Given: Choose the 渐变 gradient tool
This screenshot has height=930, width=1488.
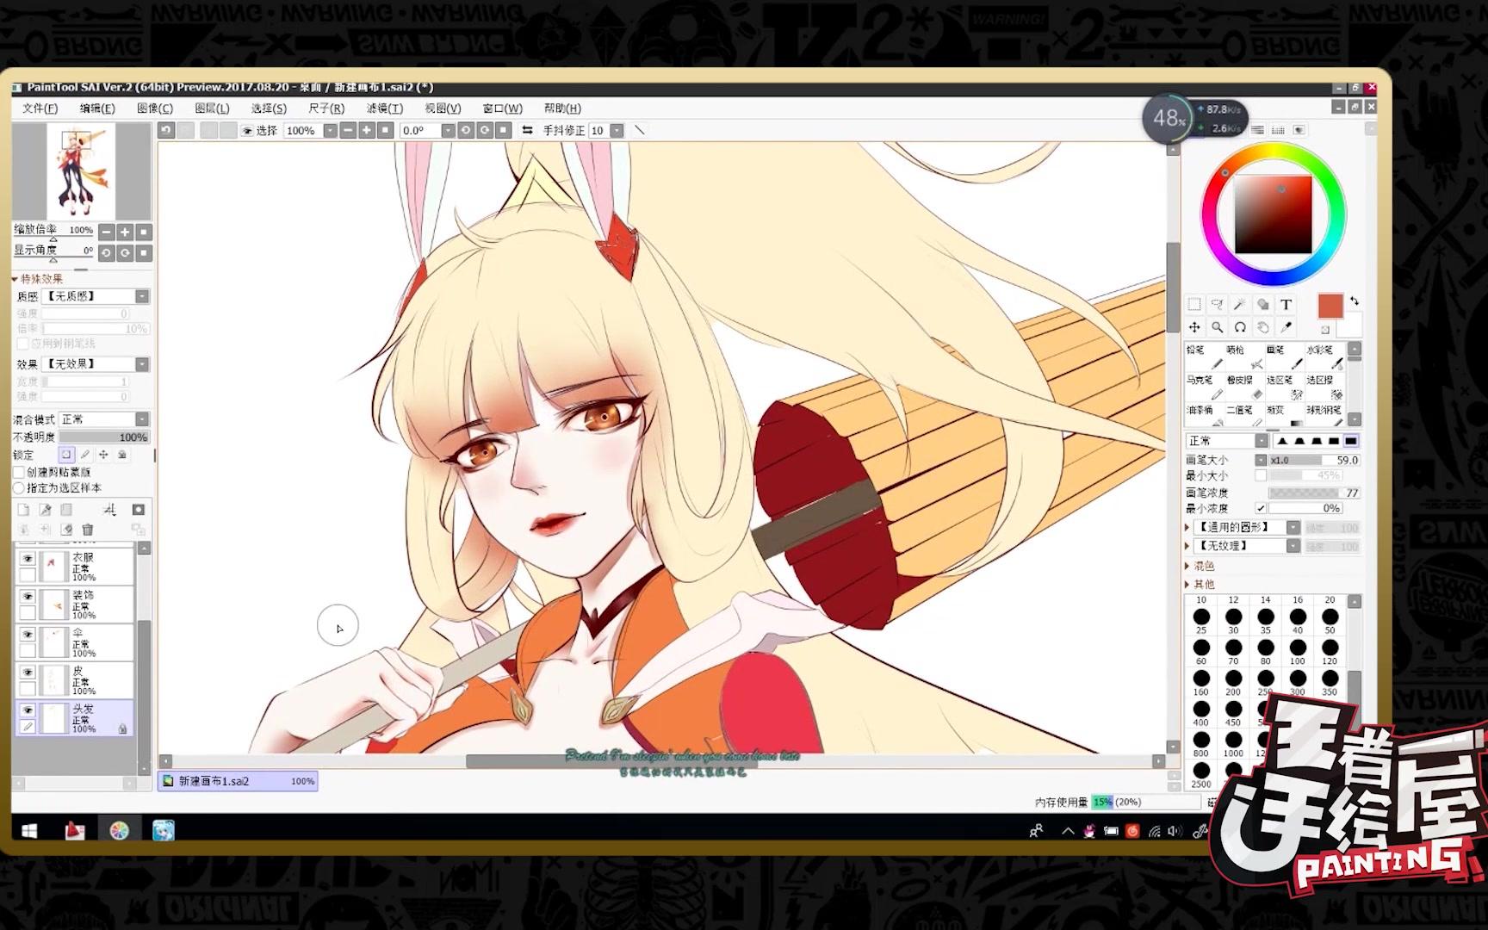Looking at the screenshot, I should click(x=1283, y=415).
